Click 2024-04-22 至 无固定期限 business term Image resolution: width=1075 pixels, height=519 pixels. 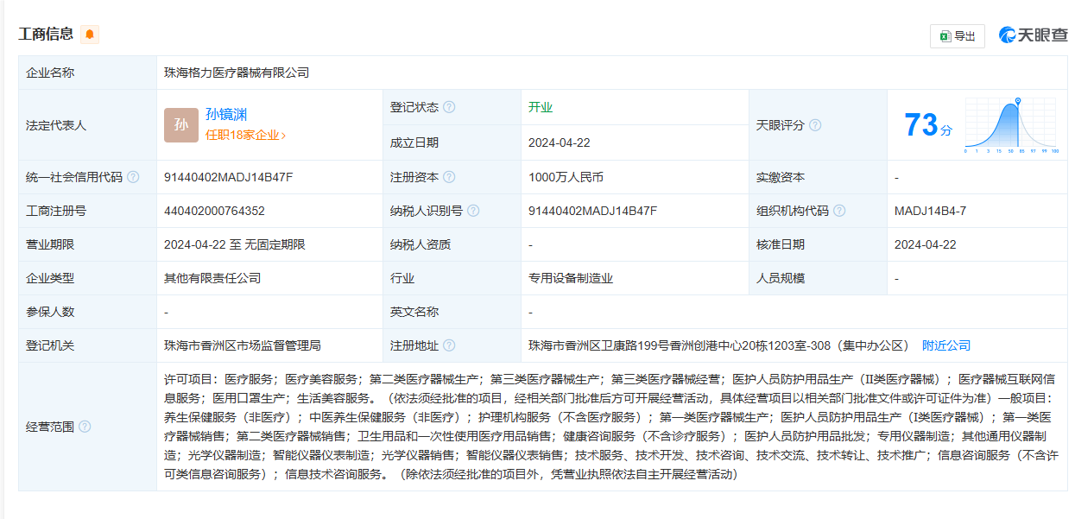click(235, 244)
